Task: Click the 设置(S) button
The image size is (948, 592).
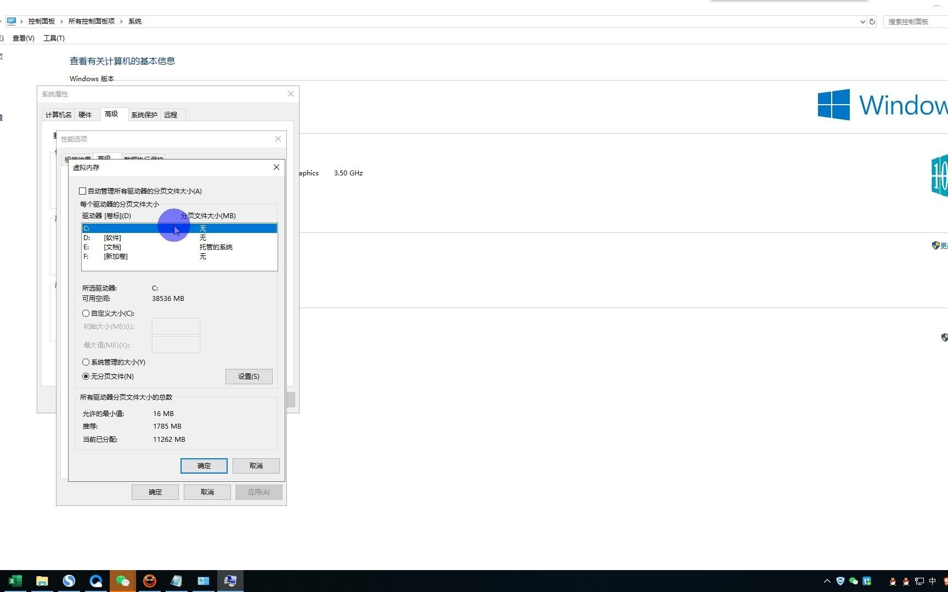Action: point(249,377)
